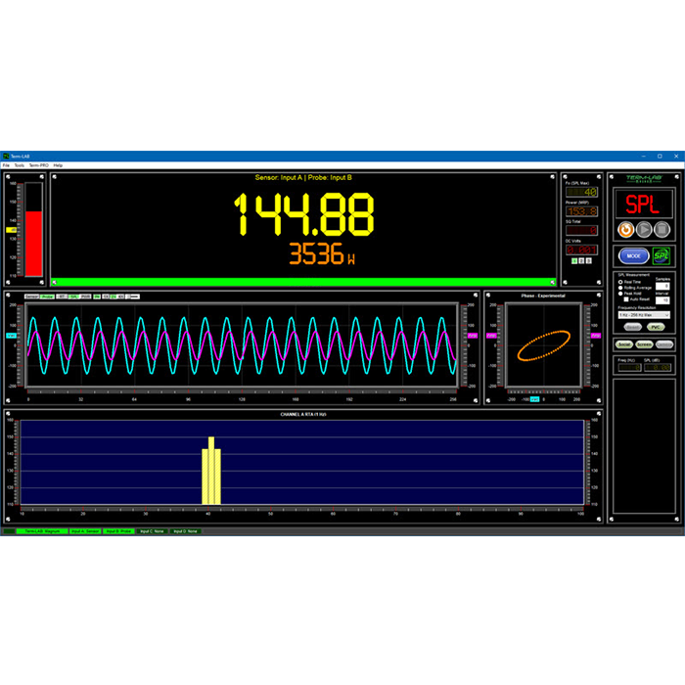Open the File menu
The width and height of the screenshot is (685, 685).
pyautogui.click(x=6, y=165)
